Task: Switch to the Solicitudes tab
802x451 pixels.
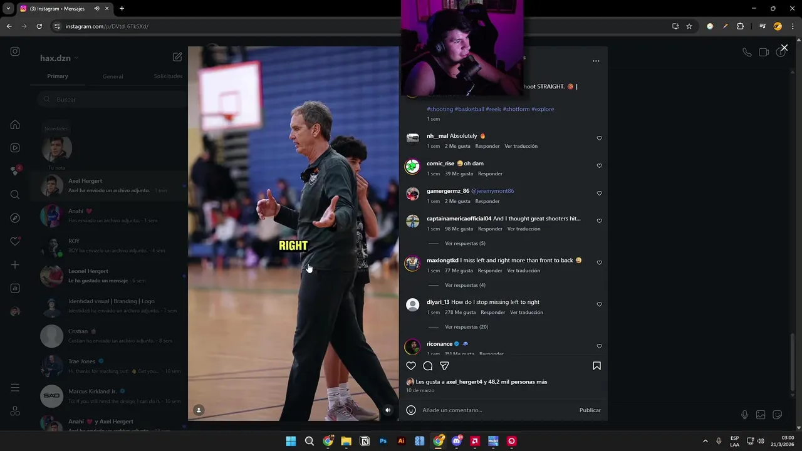Action: click(x=168, y=76)
